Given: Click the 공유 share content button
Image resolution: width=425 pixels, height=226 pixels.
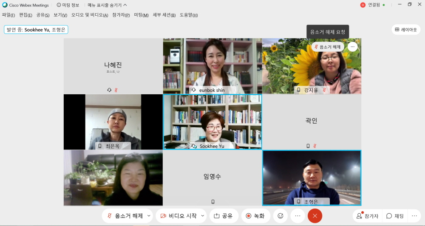Looking at the screenshot, I should pyautogui.click(x=224, y=216).
